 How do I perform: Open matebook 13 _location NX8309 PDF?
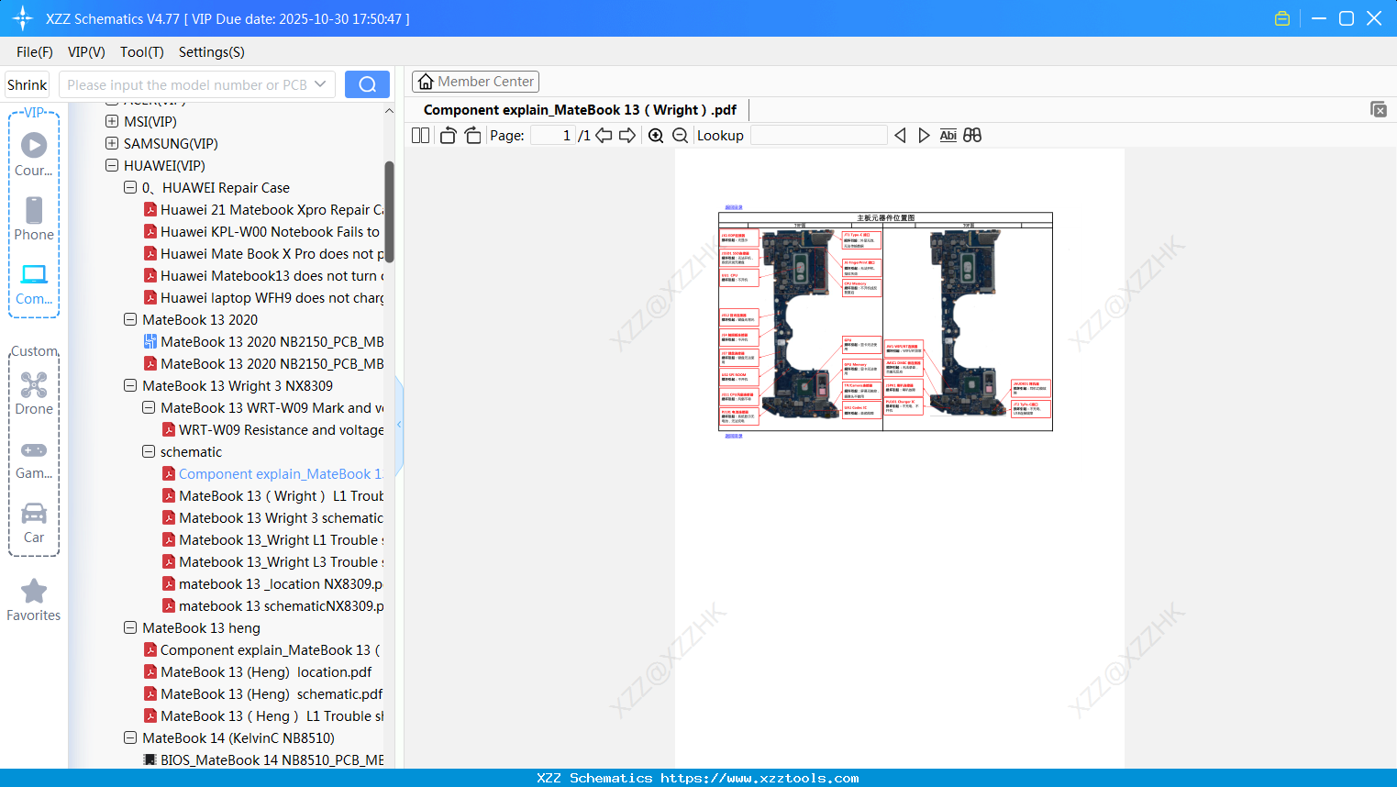[x=273, y=584]
